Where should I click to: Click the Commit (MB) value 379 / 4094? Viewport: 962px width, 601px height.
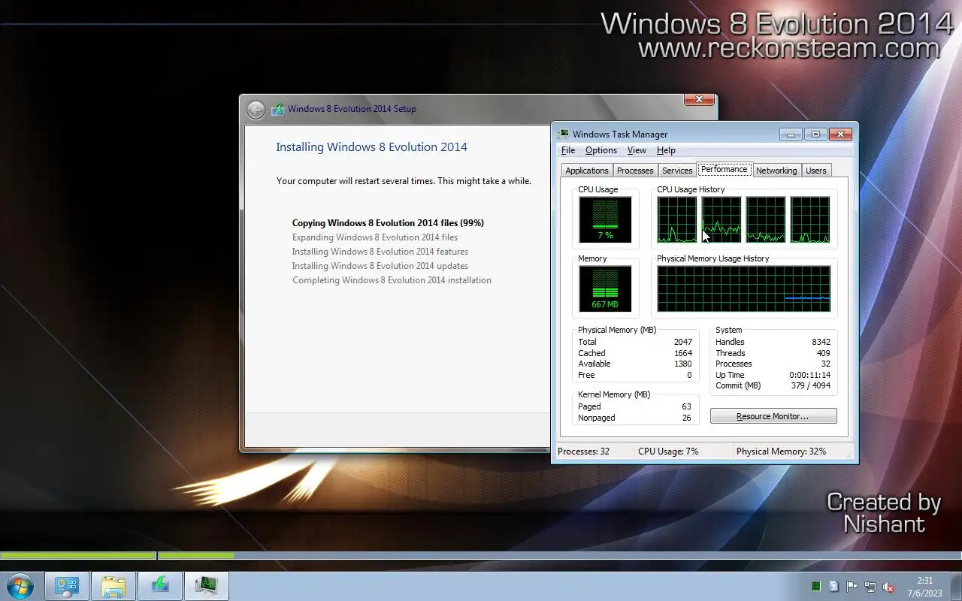810,385
